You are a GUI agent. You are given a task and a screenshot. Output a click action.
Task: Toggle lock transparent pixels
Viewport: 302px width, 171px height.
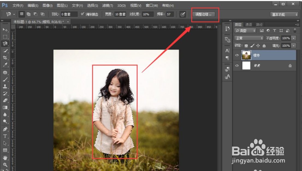[x=246, y=46]
